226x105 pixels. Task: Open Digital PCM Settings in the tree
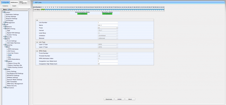click(x=14, y=33)
